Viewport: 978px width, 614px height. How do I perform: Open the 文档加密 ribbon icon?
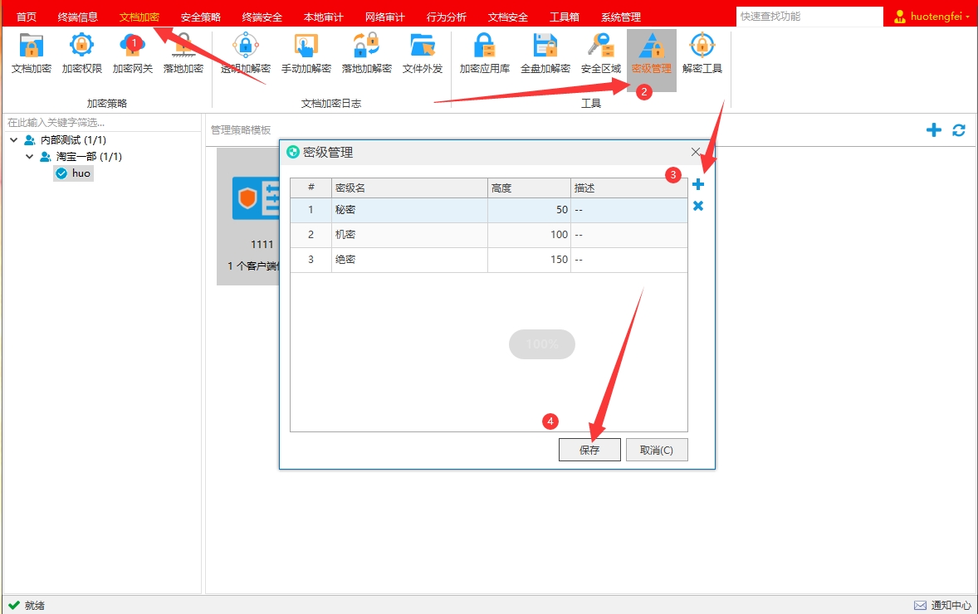32,54
